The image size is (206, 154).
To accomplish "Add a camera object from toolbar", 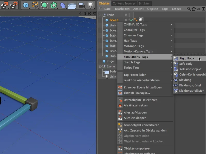I will (x=81, y=5).
